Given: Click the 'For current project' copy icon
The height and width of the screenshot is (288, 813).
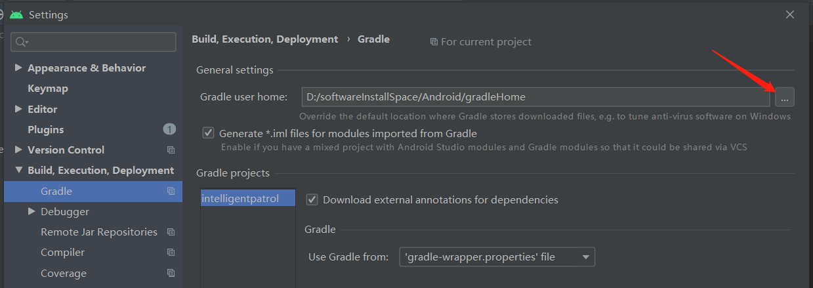Looking at the screenshot, I should [434, 42].
